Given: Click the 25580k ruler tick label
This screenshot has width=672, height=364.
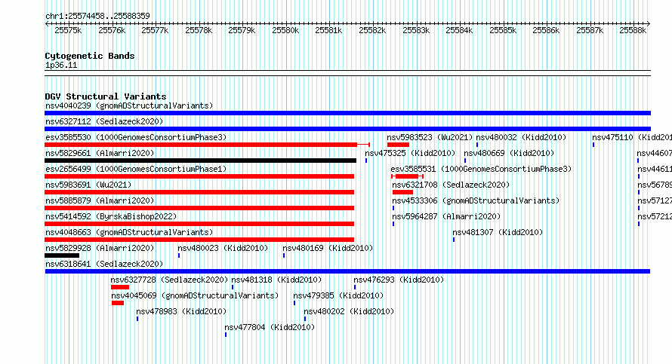Looking at the screenshot, I should point(285,31).
